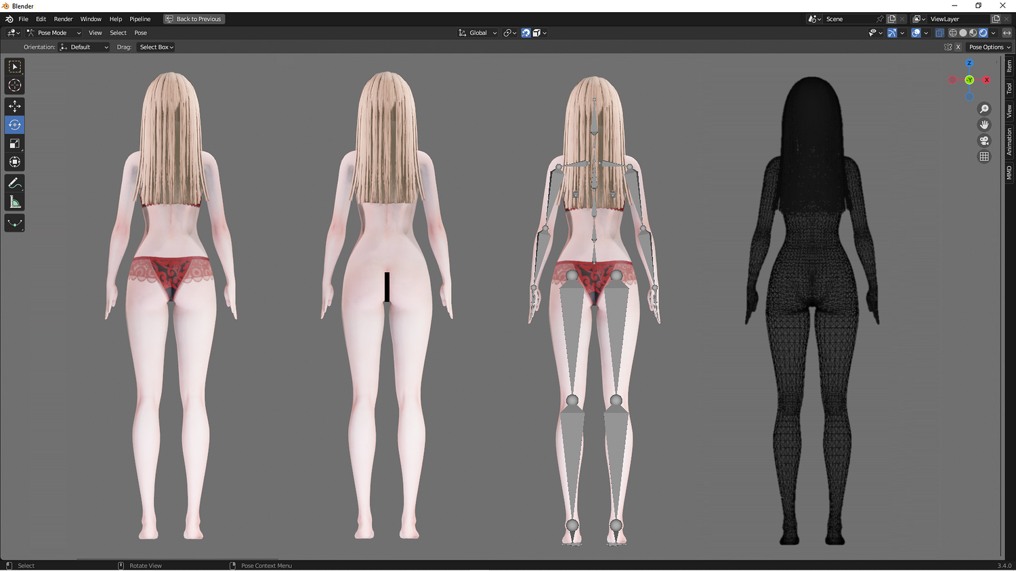The width and height of the screenshot is (1016, 571).
Task: Open the MMD sidebar tab
Action: pos(1009,173)
